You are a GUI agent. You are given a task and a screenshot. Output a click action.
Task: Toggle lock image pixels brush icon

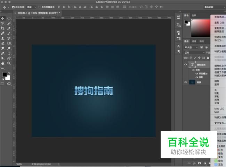pyautogui.click(x=195, y=58)
